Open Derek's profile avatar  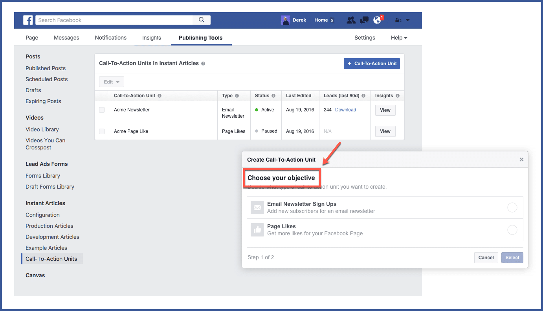click(285, 20)
